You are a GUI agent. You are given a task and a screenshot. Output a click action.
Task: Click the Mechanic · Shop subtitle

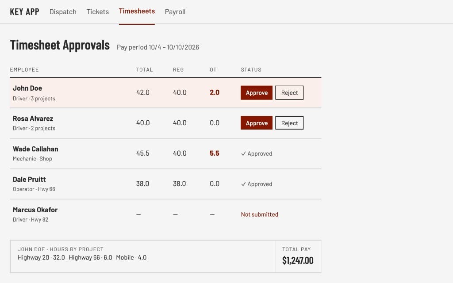tap(32, 159)
